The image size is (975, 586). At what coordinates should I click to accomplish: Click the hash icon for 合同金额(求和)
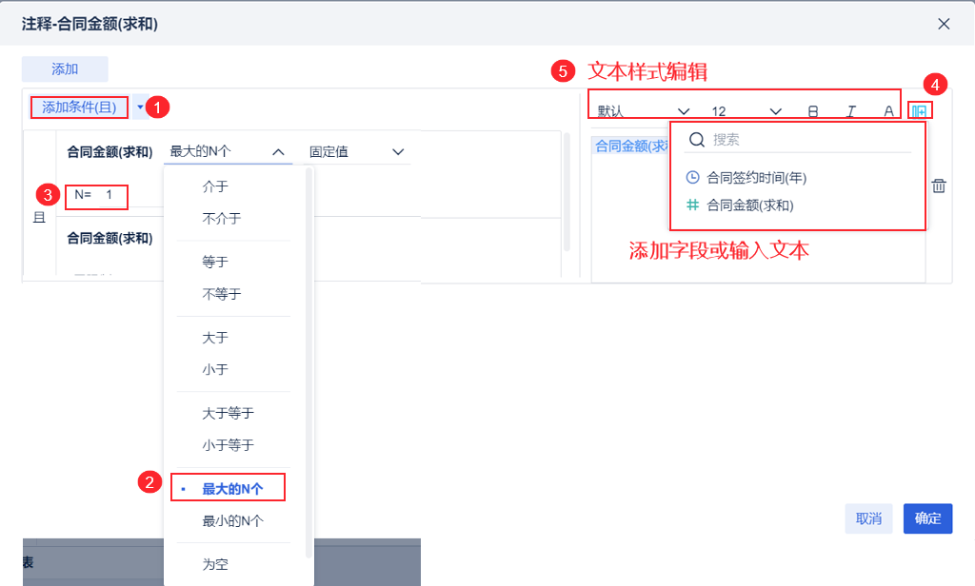tap(693, 205)
